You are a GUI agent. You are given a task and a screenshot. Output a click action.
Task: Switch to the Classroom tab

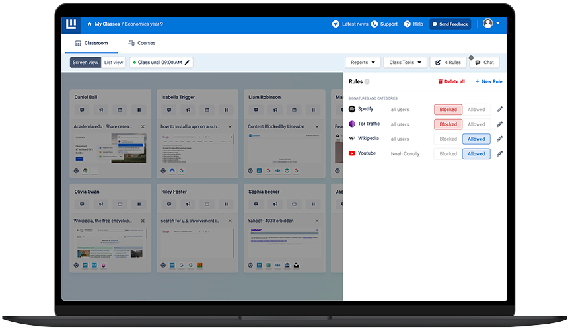pyautogui.click(x=91, y=43)
